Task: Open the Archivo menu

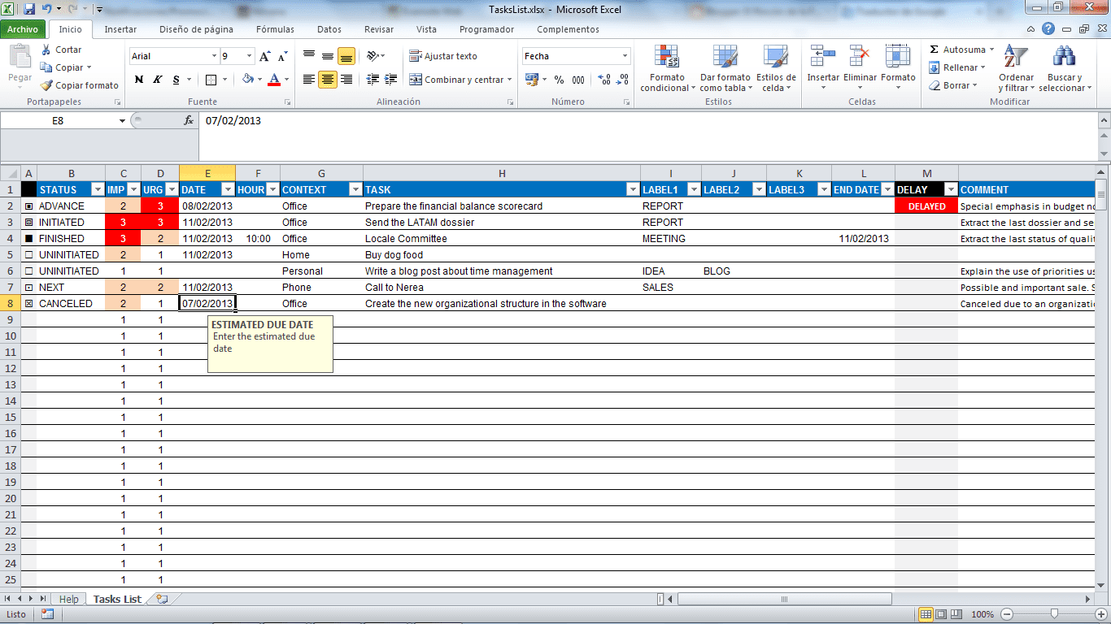Action: point(24,29)
